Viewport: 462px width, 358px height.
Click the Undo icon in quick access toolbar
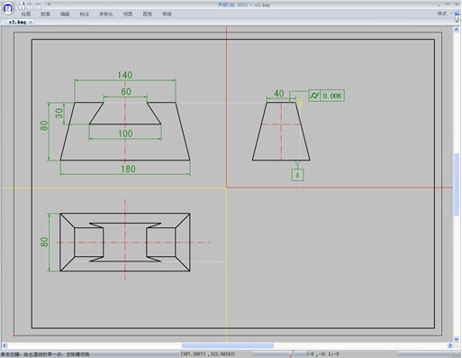pyautogui.click(x=30, y=5)
